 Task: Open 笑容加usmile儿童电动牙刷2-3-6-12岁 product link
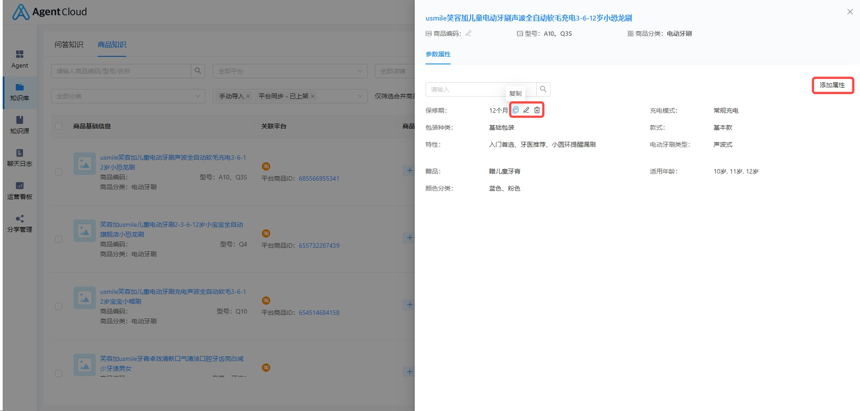click(172, 229)
